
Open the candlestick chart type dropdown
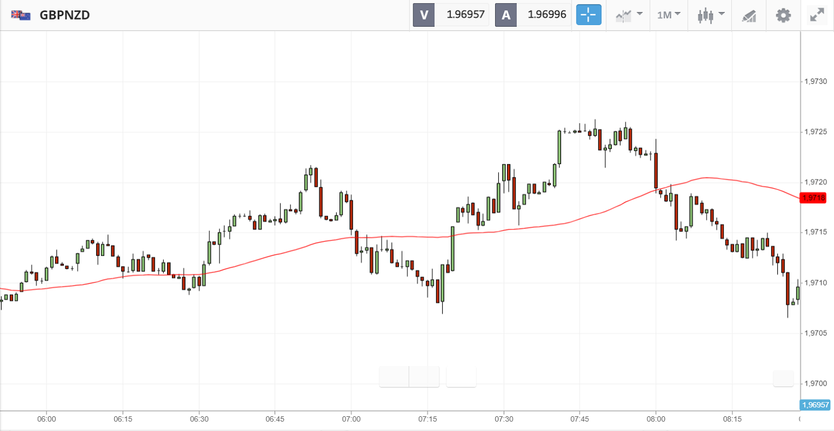[711, 15]
